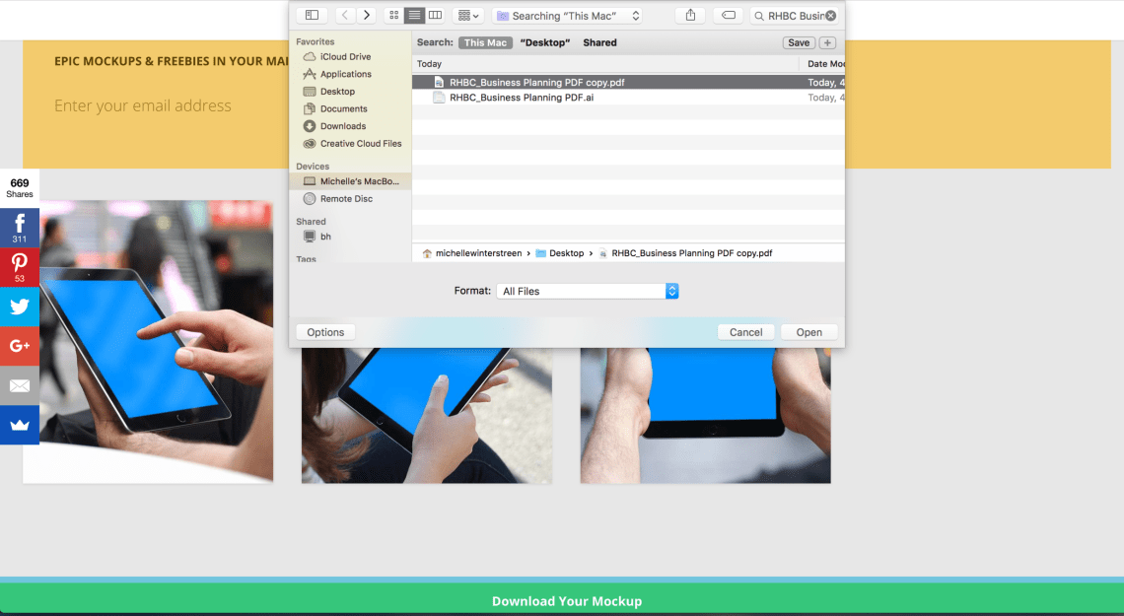Switch to column view
This screenshot has height=616, width=1124.
435,16
